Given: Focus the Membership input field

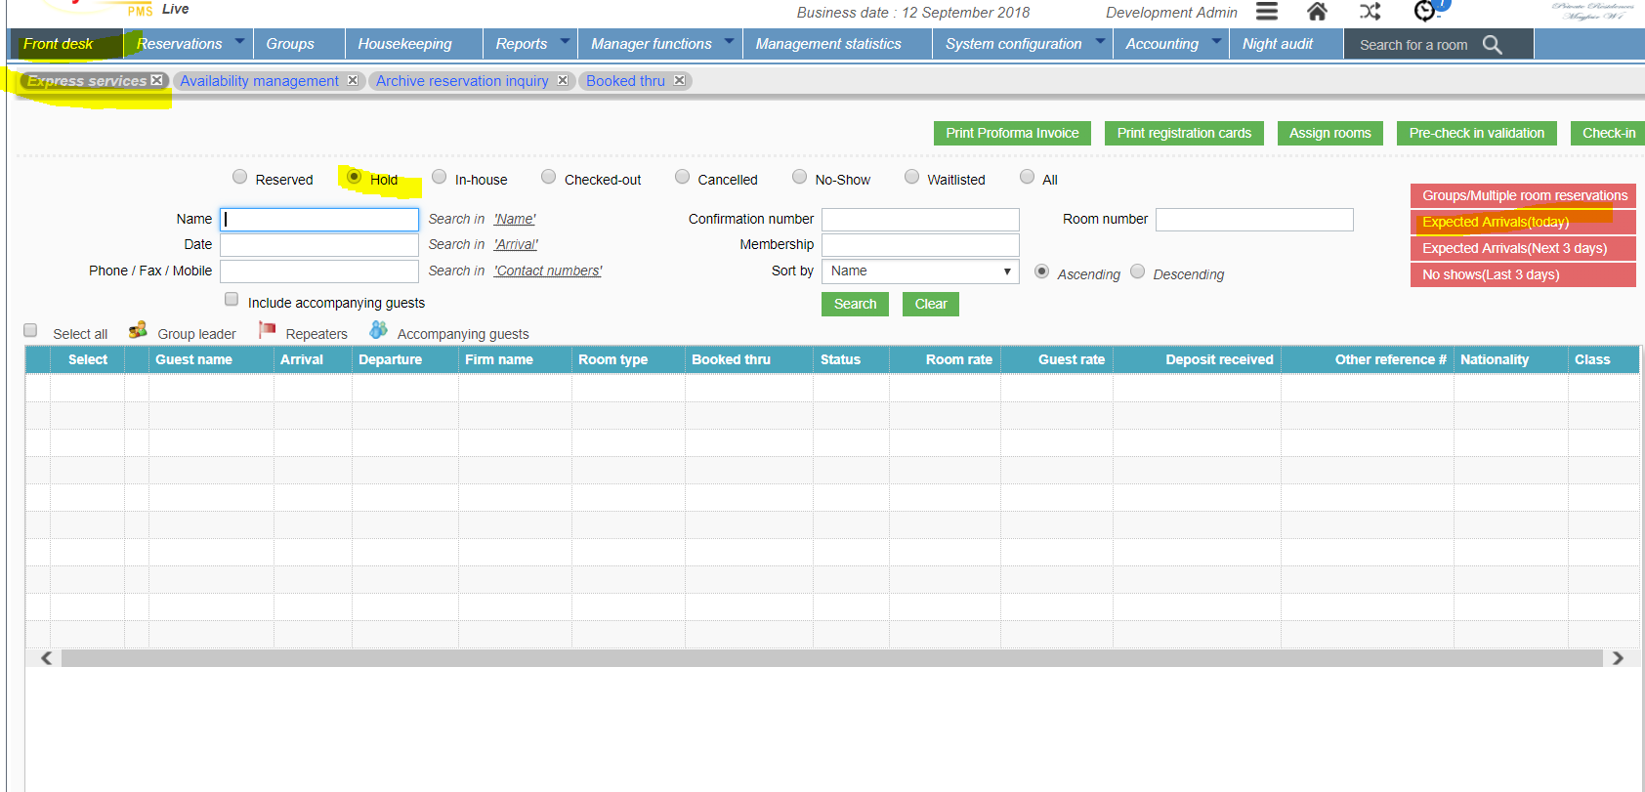Looking at the screenshot, I should (x=920, y=245).
